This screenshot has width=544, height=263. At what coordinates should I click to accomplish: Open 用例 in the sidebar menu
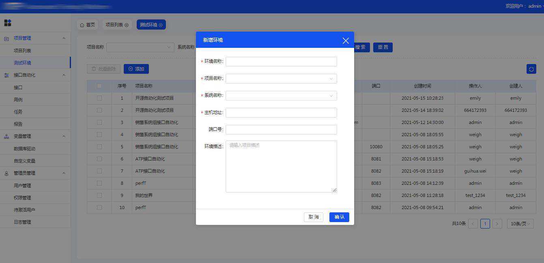tap(35, 100)
